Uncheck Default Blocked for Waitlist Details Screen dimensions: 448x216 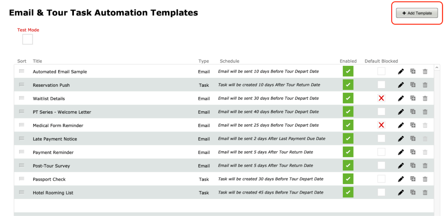(381, 98)
